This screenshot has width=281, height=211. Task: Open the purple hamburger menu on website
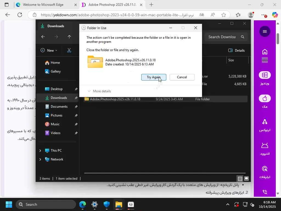265,31
